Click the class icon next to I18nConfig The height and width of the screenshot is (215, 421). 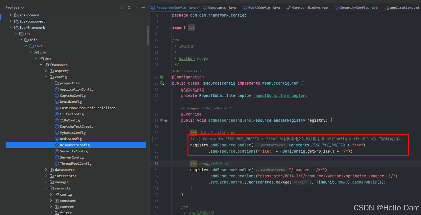[57, 120]
